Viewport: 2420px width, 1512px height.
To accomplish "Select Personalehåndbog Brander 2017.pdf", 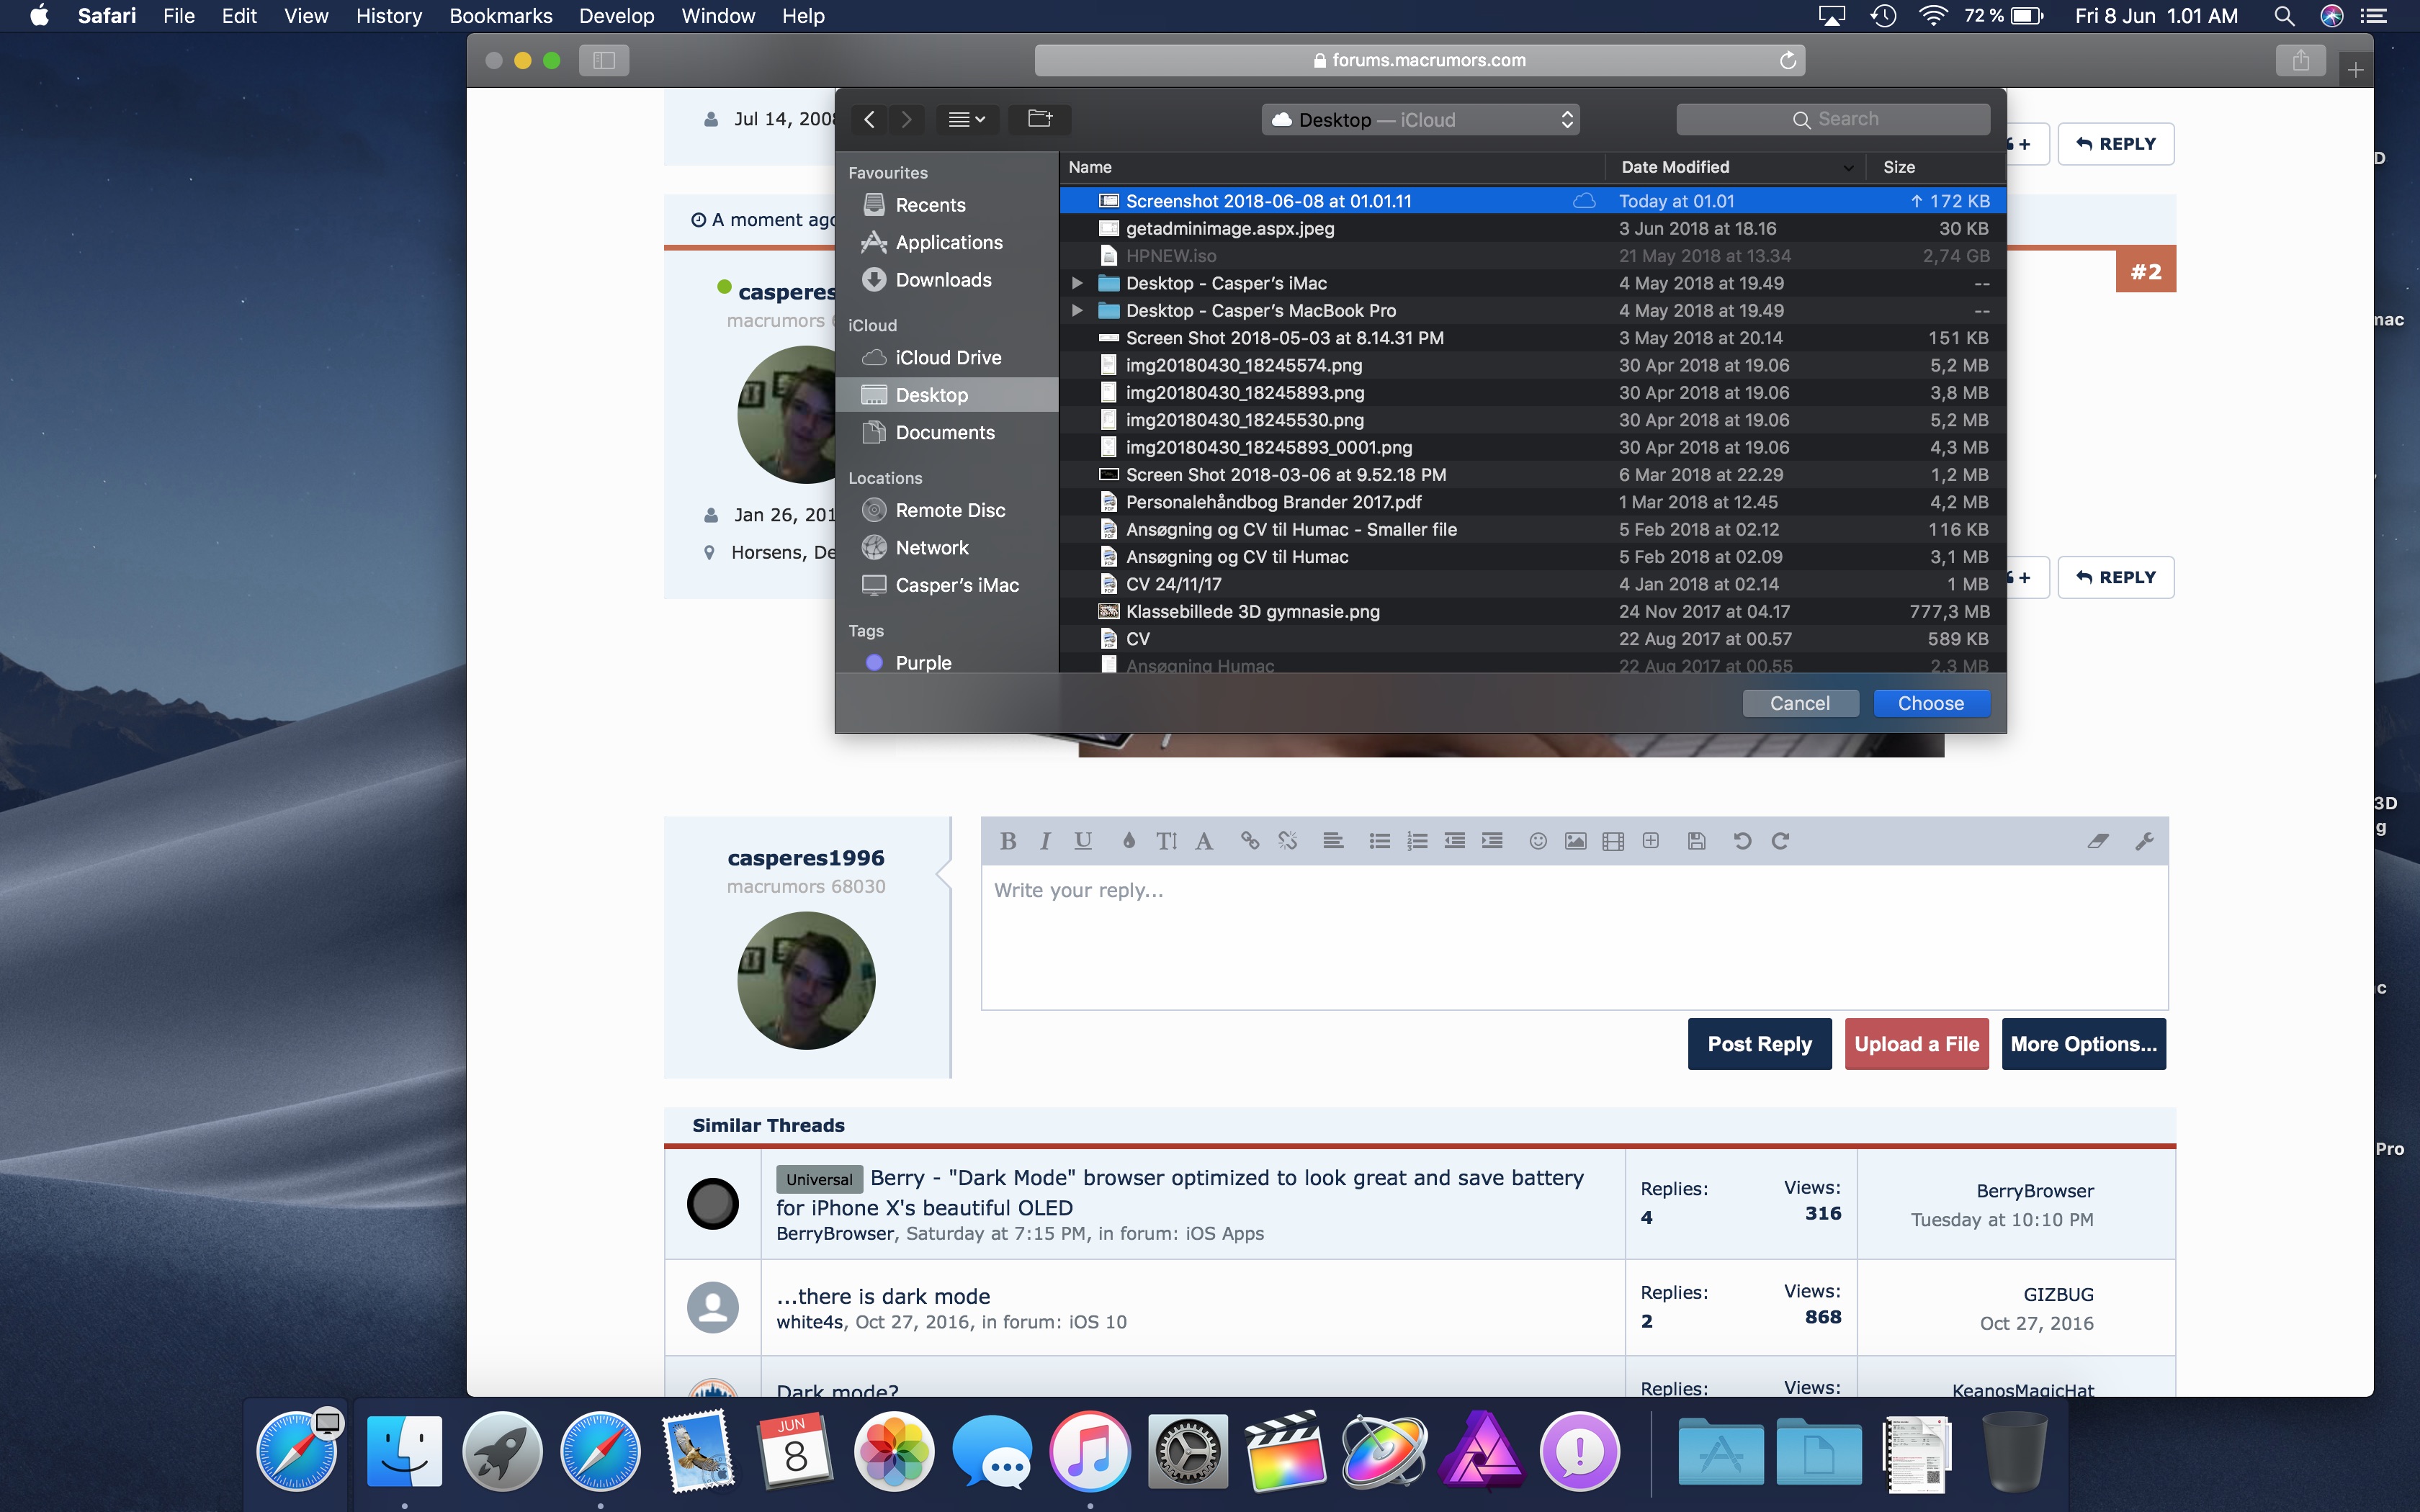I will coord(1532,502).
